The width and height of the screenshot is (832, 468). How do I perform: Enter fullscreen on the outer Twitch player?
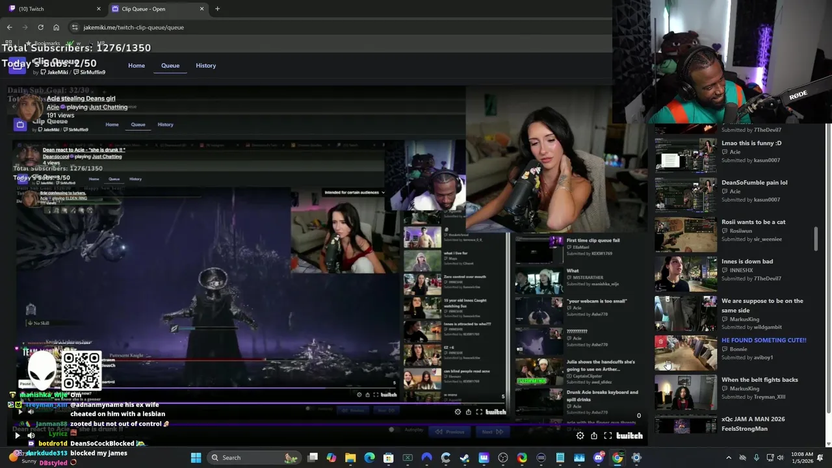608,436
